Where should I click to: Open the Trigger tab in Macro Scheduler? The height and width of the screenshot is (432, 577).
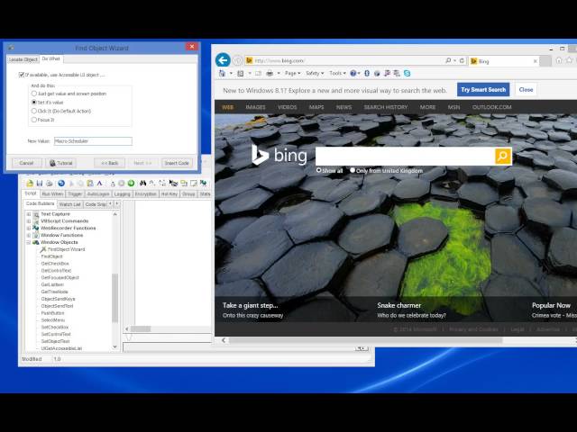(x=75, y=194)
